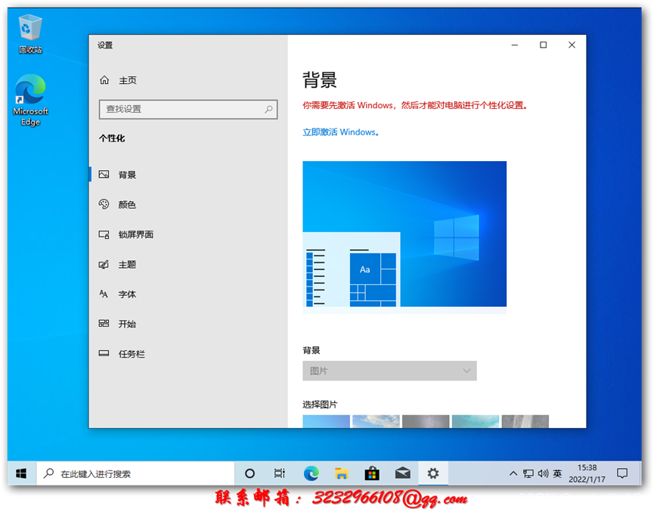The image size is (654, 512).
Task: Choose the fourth teal wallpaper thumbnail
Action: point(475,421)
